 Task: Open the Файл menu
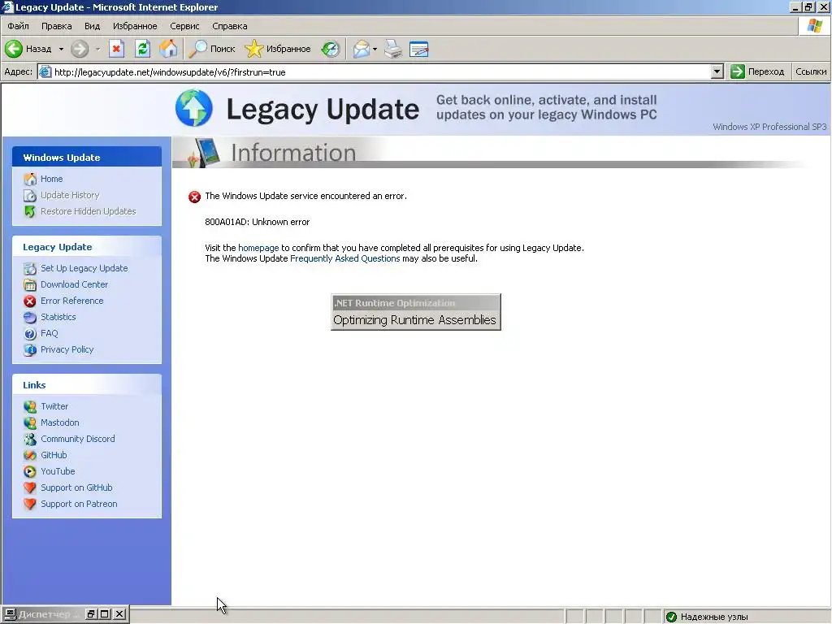(x=18, y=26)
